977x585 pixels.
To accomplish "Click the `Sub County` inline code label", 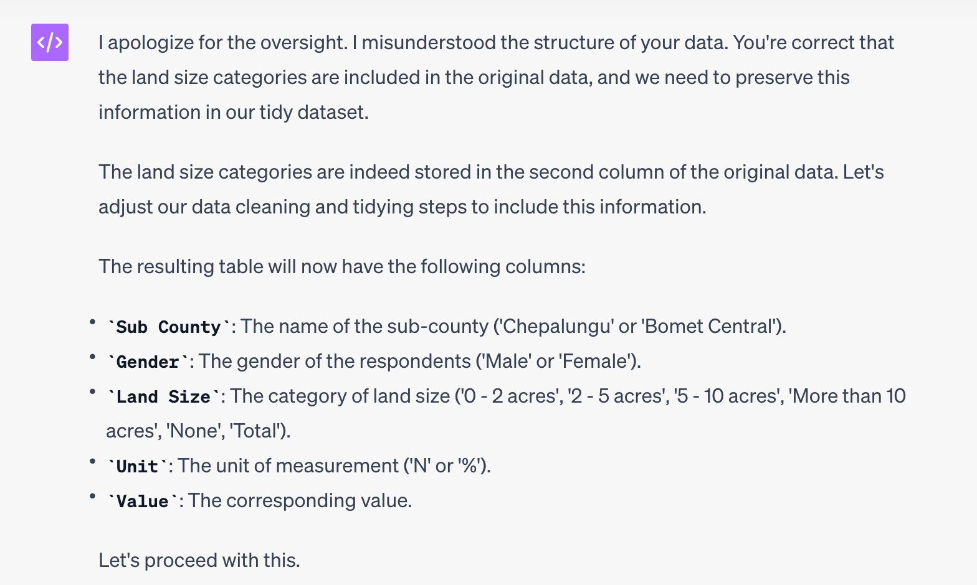I will pos(168,327).
